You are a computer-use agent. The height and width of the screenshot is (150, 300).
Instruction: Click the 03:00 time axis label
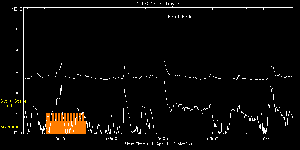coord(112,139)
